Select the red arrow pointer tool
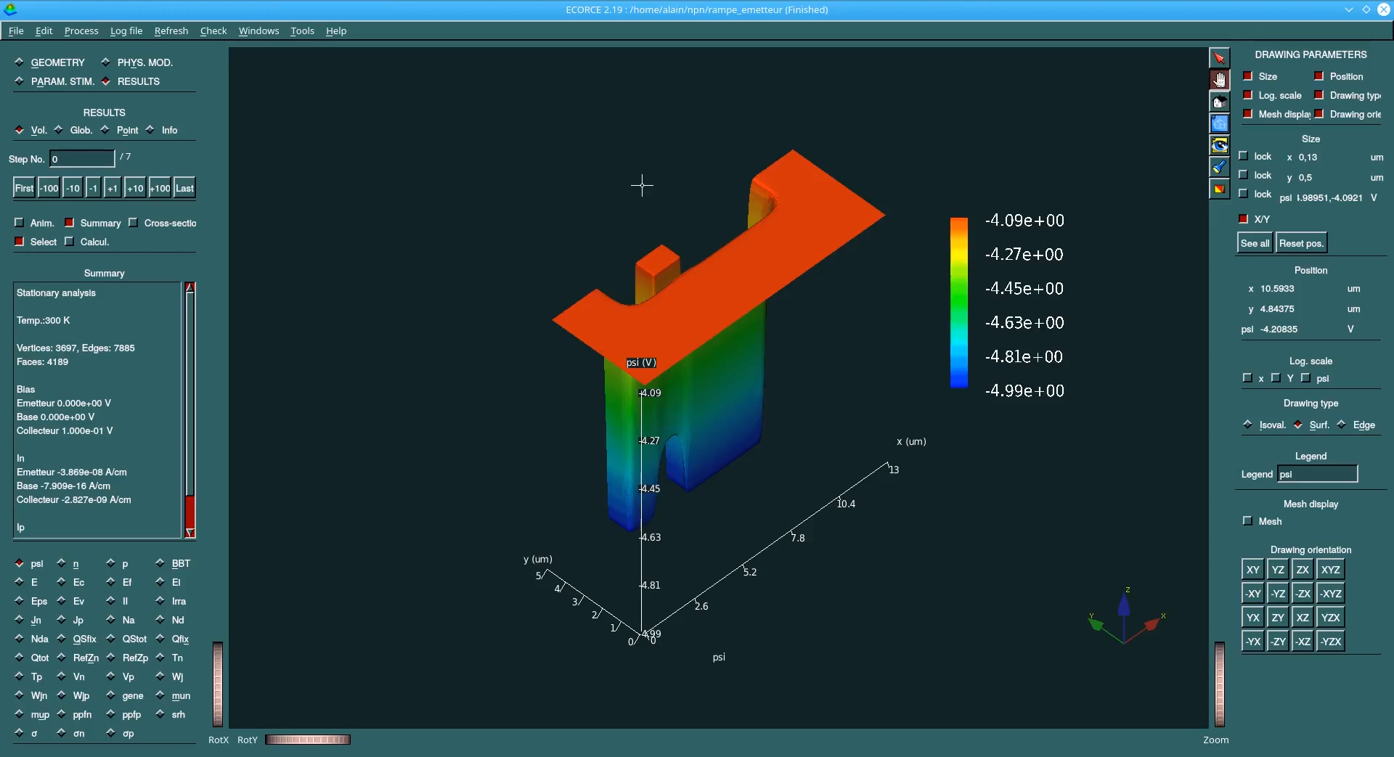The image size is (1394, 757). [x=1219, y=58]
